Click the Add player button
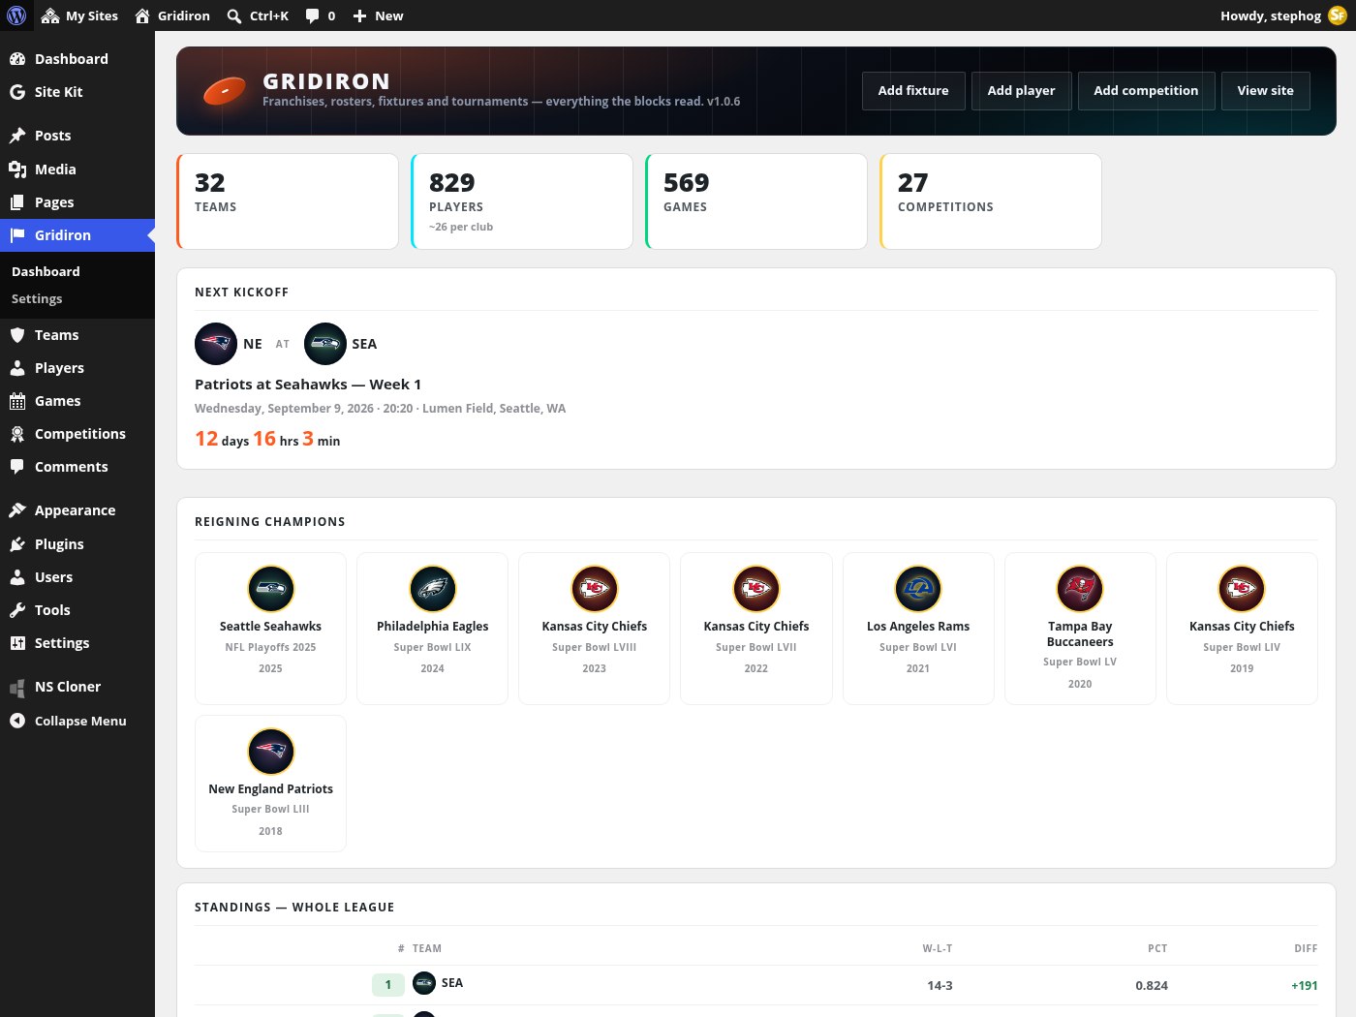Image resolution: width=1356 pixels, height=1017 pixels. [x=1022, y=91]
